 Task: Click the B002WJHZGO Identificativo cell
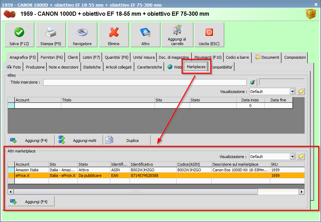point(153,170)
